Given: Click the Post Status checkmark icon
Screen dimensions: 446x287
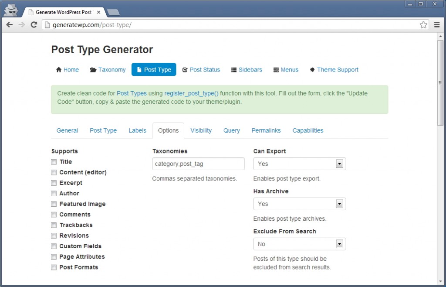Looking at the screenshot, I should tap(185, 70).
